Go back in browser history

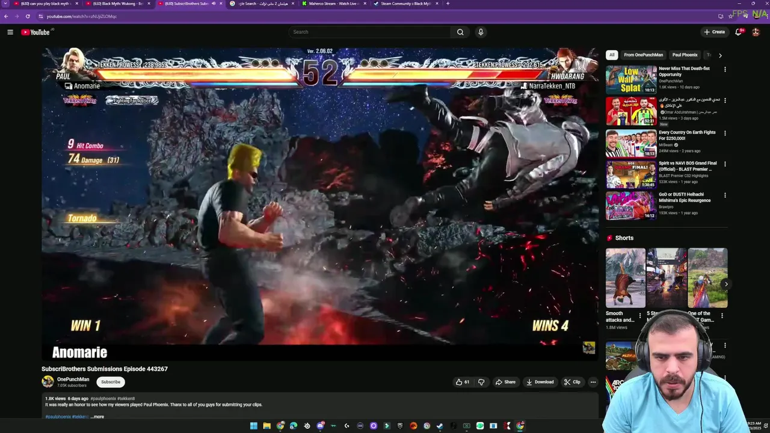[6, 16]
